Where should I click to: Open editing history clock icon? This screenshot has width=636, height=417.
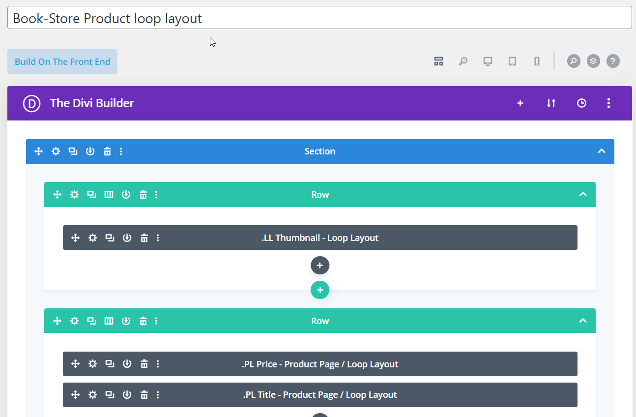click(581, 103)
